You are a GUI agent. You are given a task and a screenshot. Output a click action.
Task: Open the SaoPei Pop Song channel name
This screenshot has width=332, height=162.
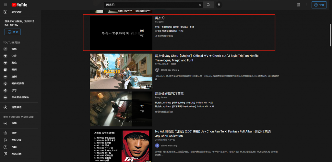click(169, 146)
